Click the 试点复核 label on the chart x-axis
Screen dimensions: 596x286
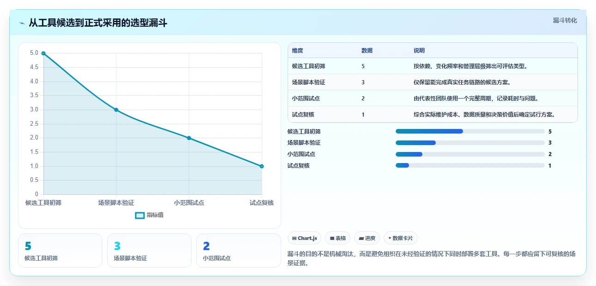(262, 203)
